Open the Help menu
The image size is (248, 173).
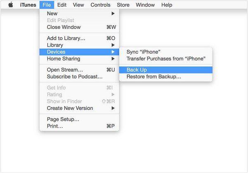pyautogui.click(x=167, y=5)
